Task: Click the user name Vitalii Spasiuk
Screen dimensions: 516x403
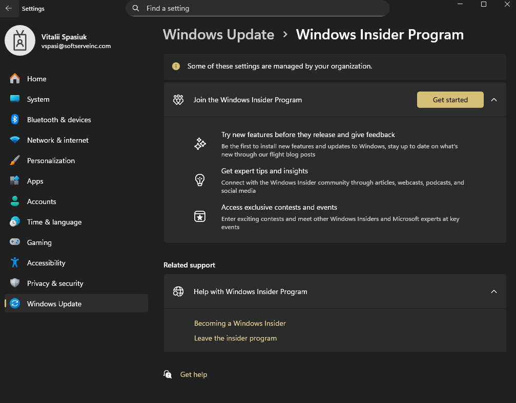Action: coord(64,37)
